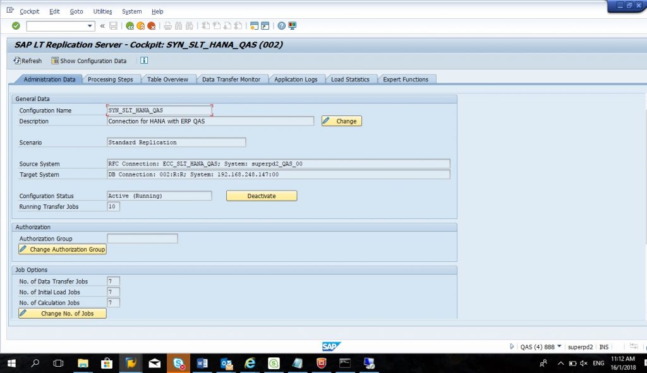Click the Last Page icon

coord(238,26)
